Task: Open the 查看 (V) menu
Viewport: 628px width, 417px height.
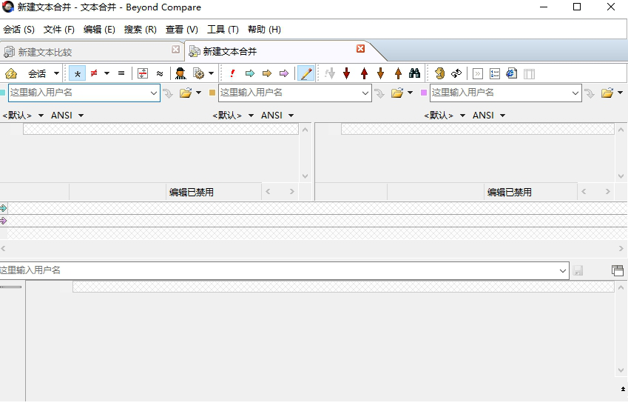Action: (x=182, y=30)
